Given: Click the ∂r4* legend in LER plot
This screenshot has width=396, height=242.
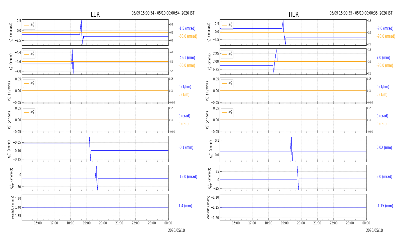Looking at the screenshot, I should (x=29, y=113).
